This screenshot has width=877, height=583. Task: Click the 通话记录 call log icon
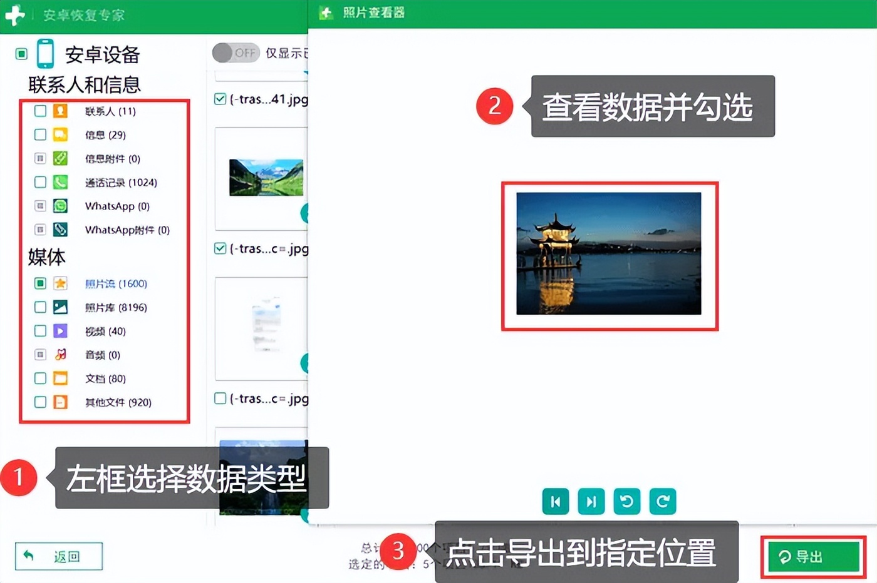coord(60,182)
